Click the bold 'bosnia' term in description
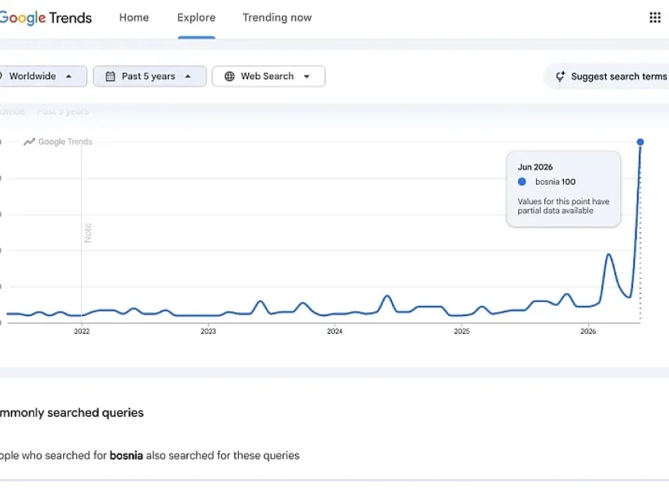 (126, 456)
